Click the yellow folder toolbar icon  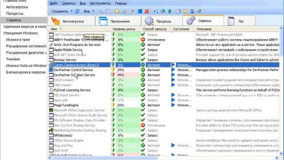click(117, 11)
